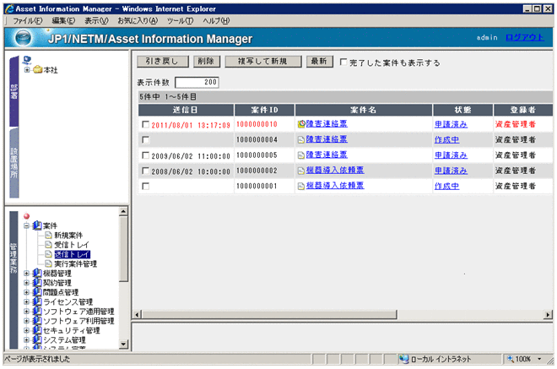Viewport: 557px width, 369px height.
Task: Click the 削除 button
Action: (x=207, y=62)
